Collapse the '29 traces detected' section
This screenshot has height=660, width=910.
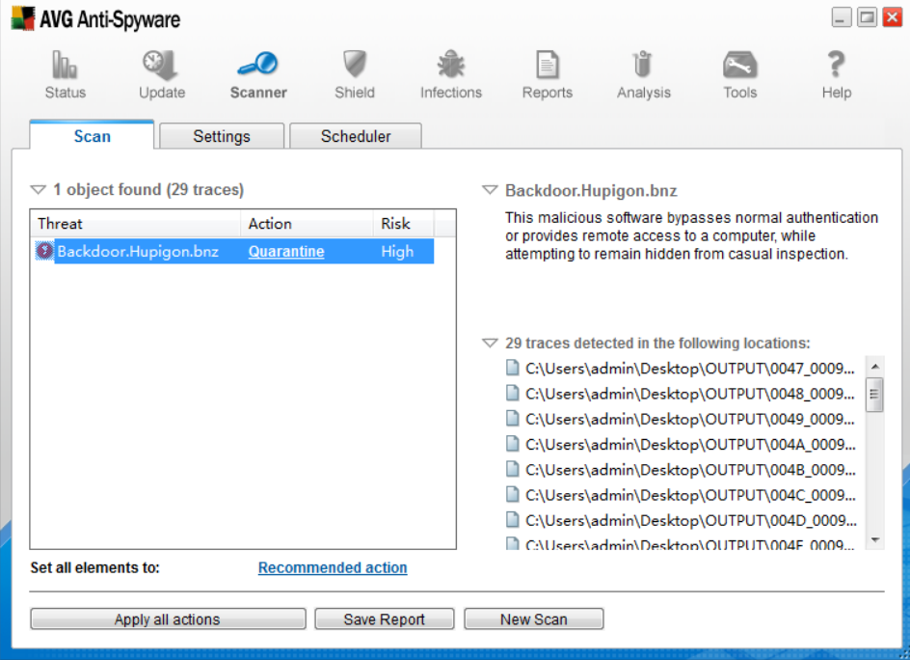[x=491, y=343]
